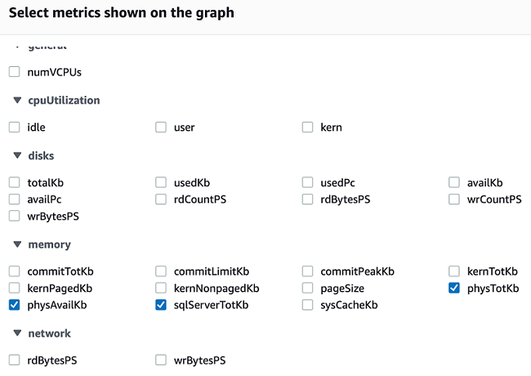Check the usedPc disks checkbox
Image resolution: width=531 pixels, height=376 pixels.
tap(308, 182)
